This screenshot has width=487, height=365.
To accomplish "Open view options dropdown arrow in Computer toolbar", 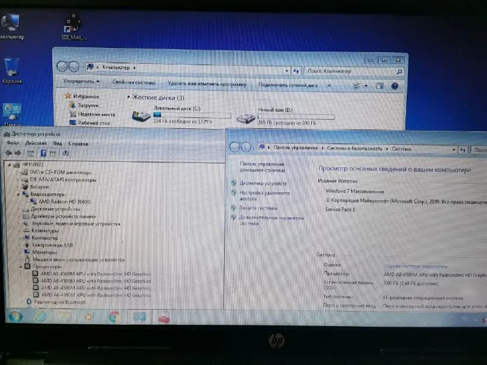I will (366, 86).
